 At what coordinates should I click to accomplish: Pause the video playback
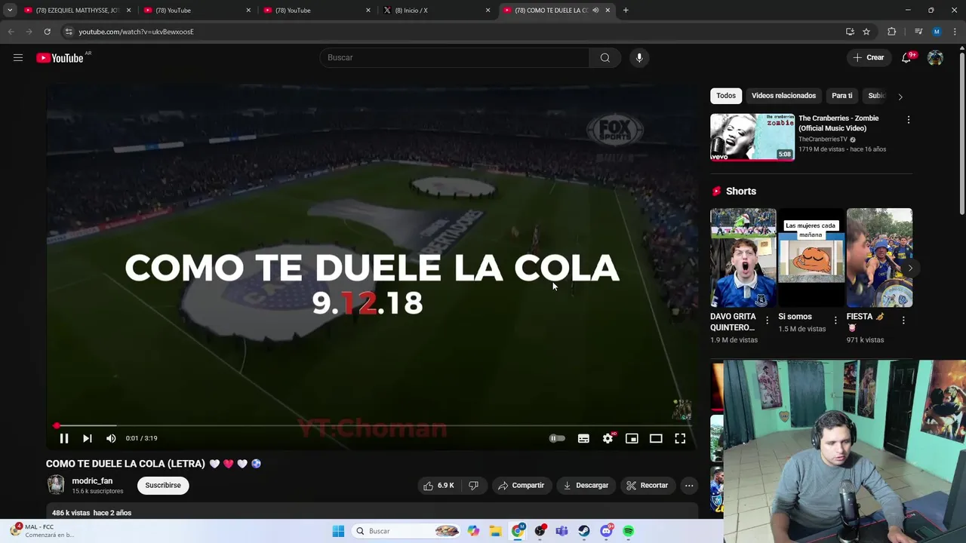pyautogui.click(x=64, y=438)
